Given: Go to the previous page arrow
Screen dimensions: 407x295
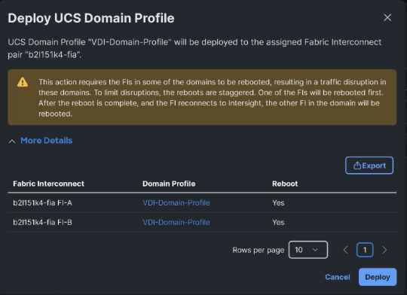Looking at the screenshot, I should tap(345, 250).
